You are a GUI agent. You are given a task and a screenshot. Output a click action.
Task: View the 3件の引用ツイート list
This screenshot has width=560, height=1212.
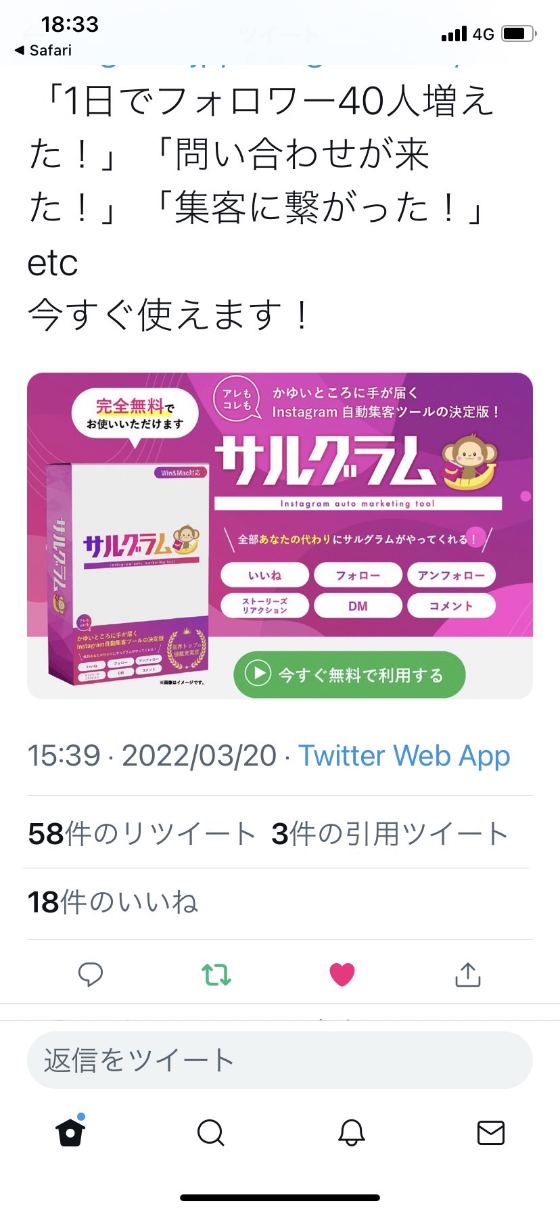click(390, 834)
